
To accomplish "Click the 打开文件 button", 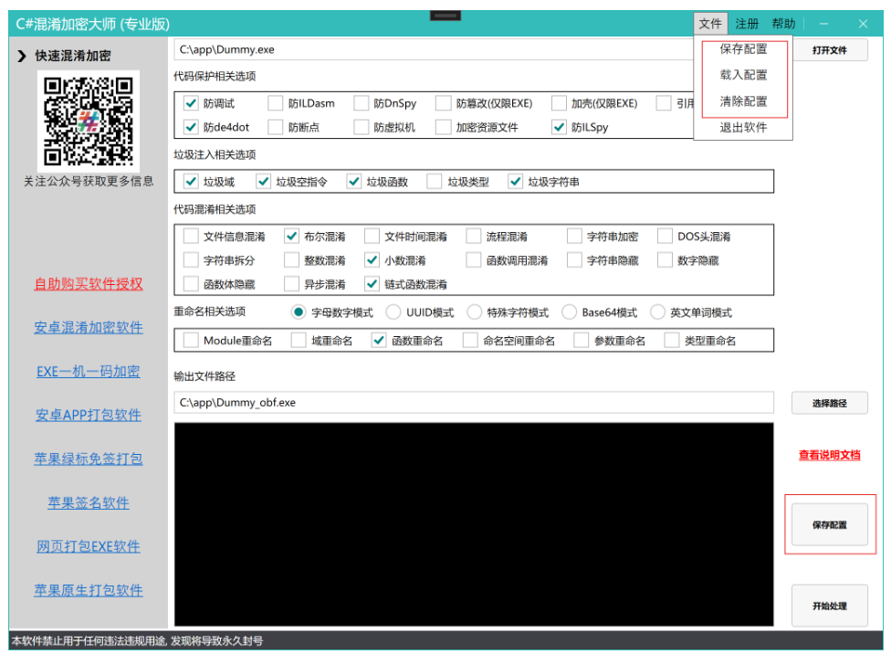I will click(829, 50).
